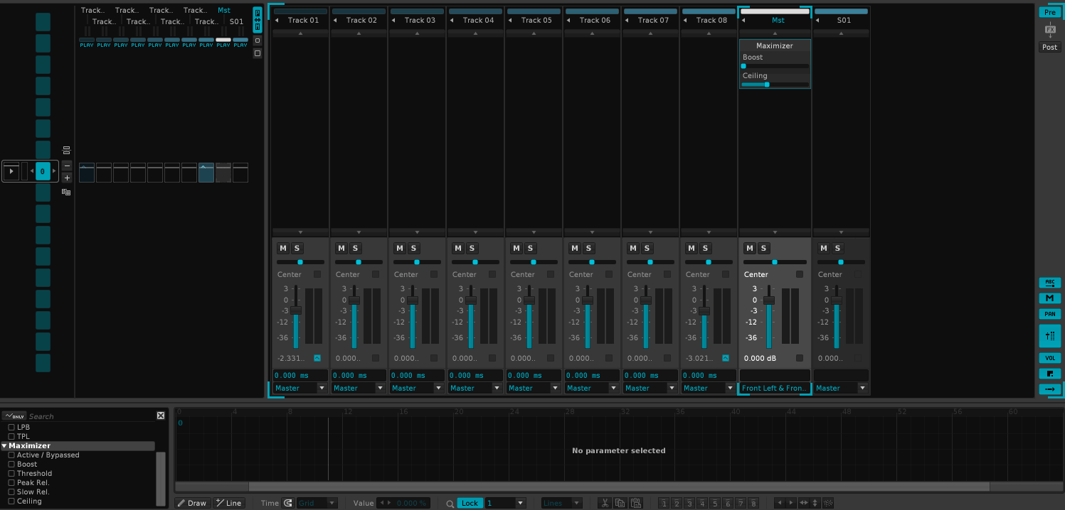Clear the search with the X icon
The image size is (1065, 510).
click(x=161, y=416)
